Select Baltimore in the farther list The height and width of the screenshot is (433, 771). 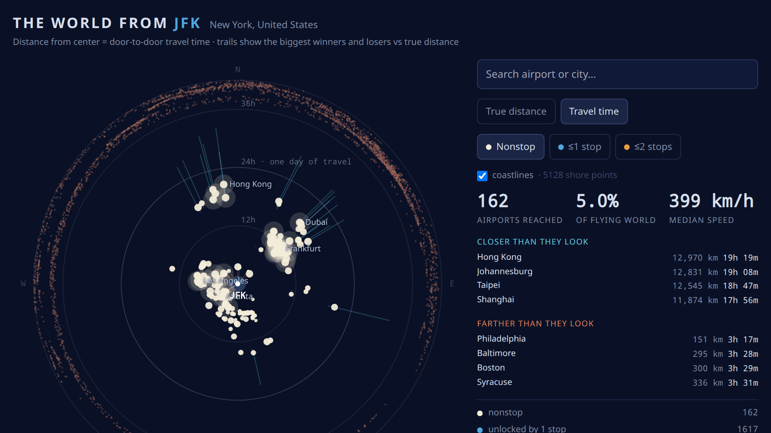point(617,354)
